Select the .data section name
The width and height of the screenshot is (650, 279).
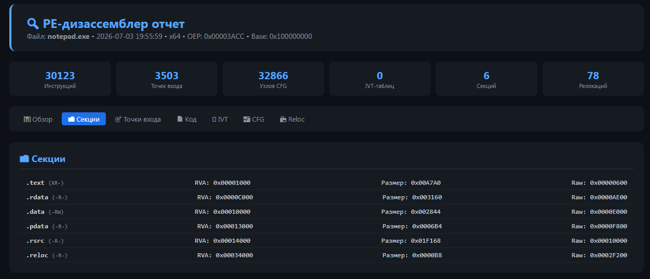pyautogui.click(x=35, y=212)
